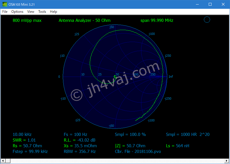The width and height of the screenshot is (230, 164).
Task: Click the 'SWR = 1.01' reading
Action: [x=24, y=140]
